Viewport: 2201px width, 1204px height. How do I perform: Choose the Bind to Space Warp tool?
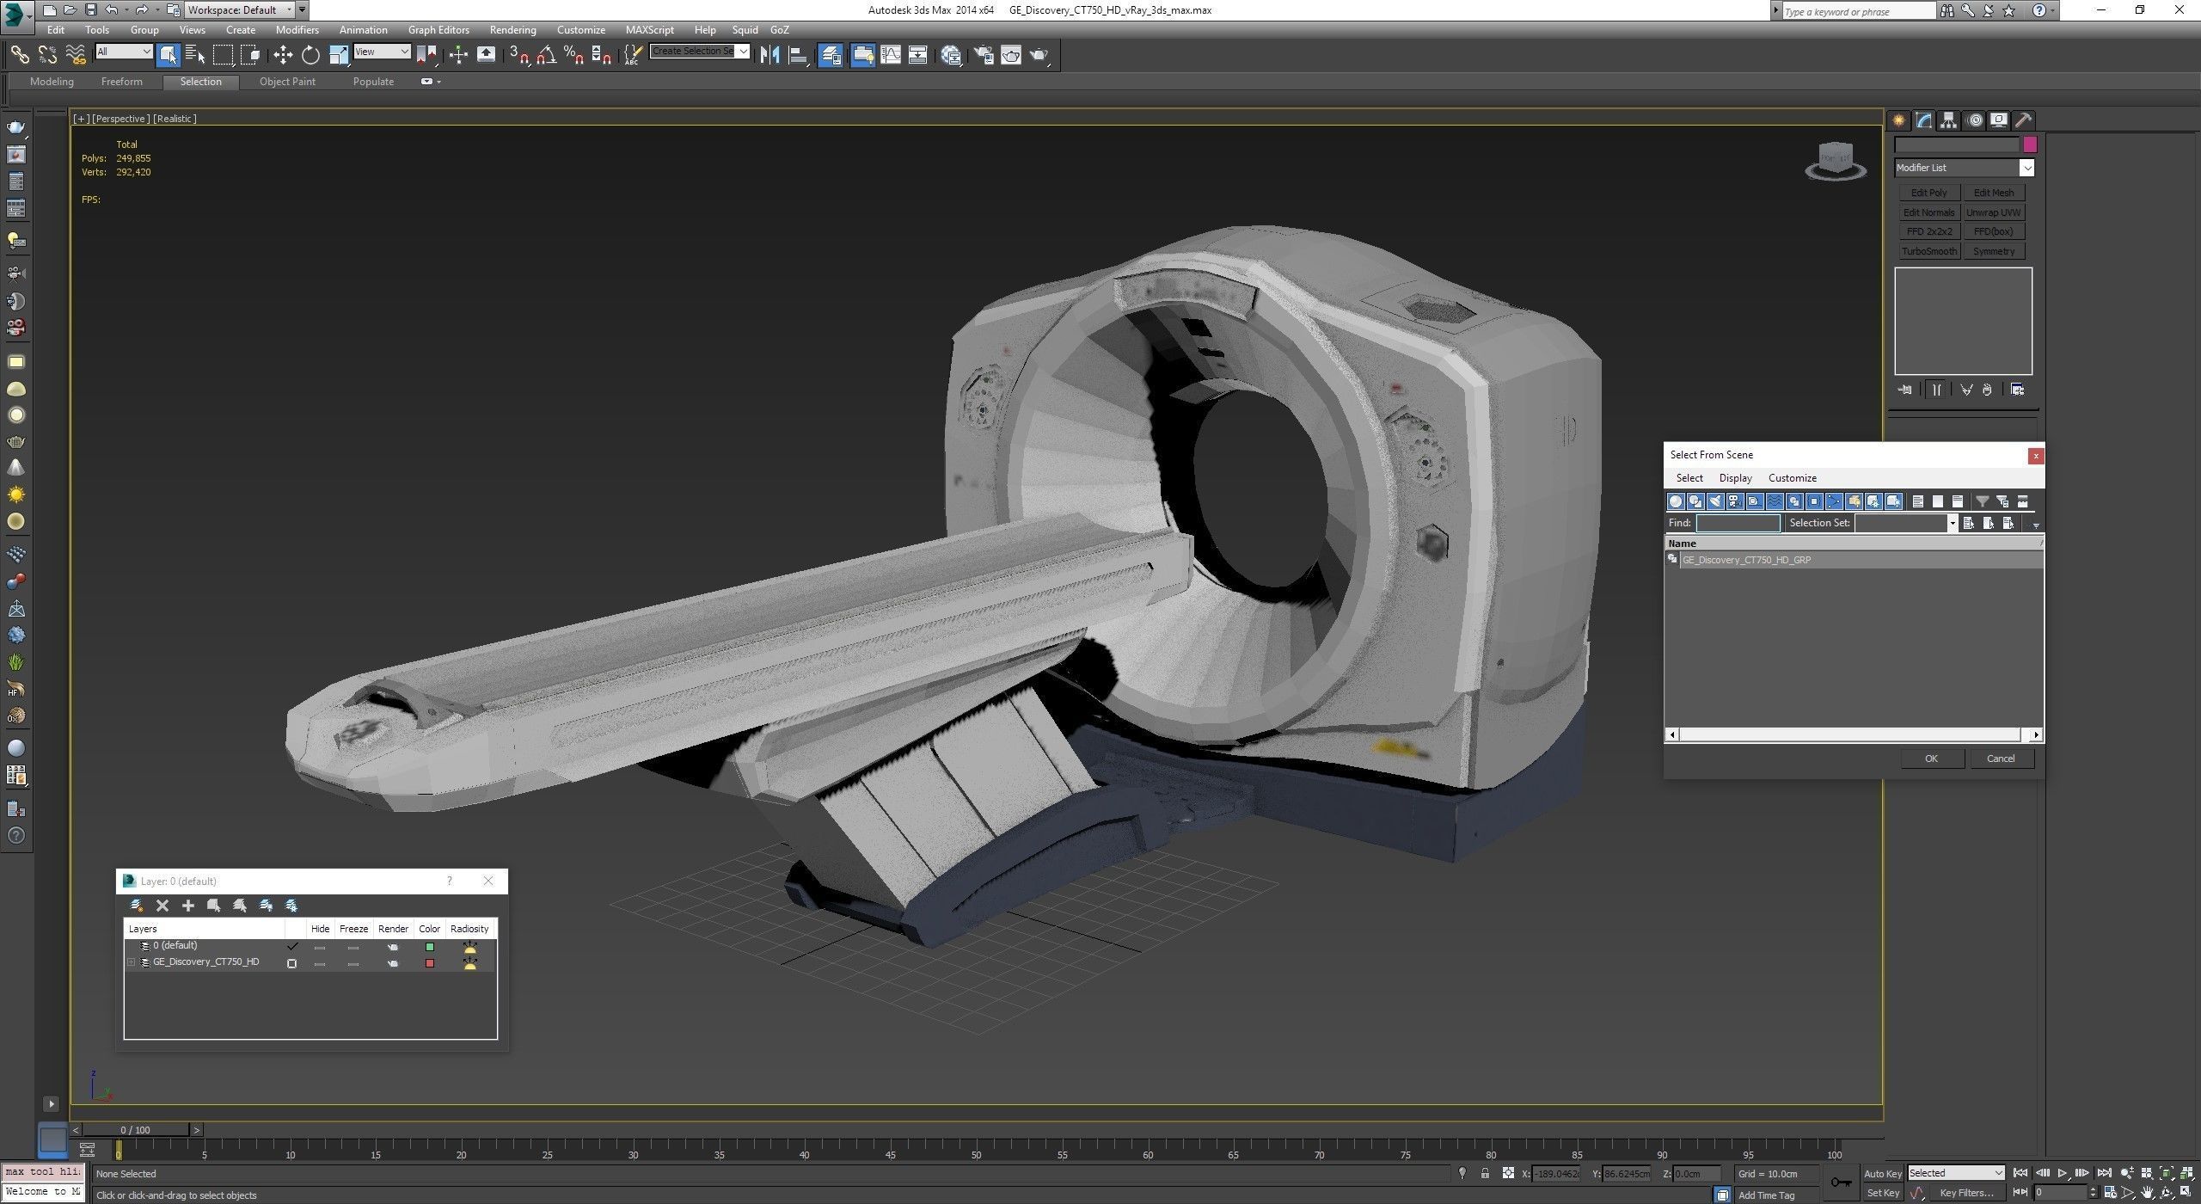(x=76, y=55)
